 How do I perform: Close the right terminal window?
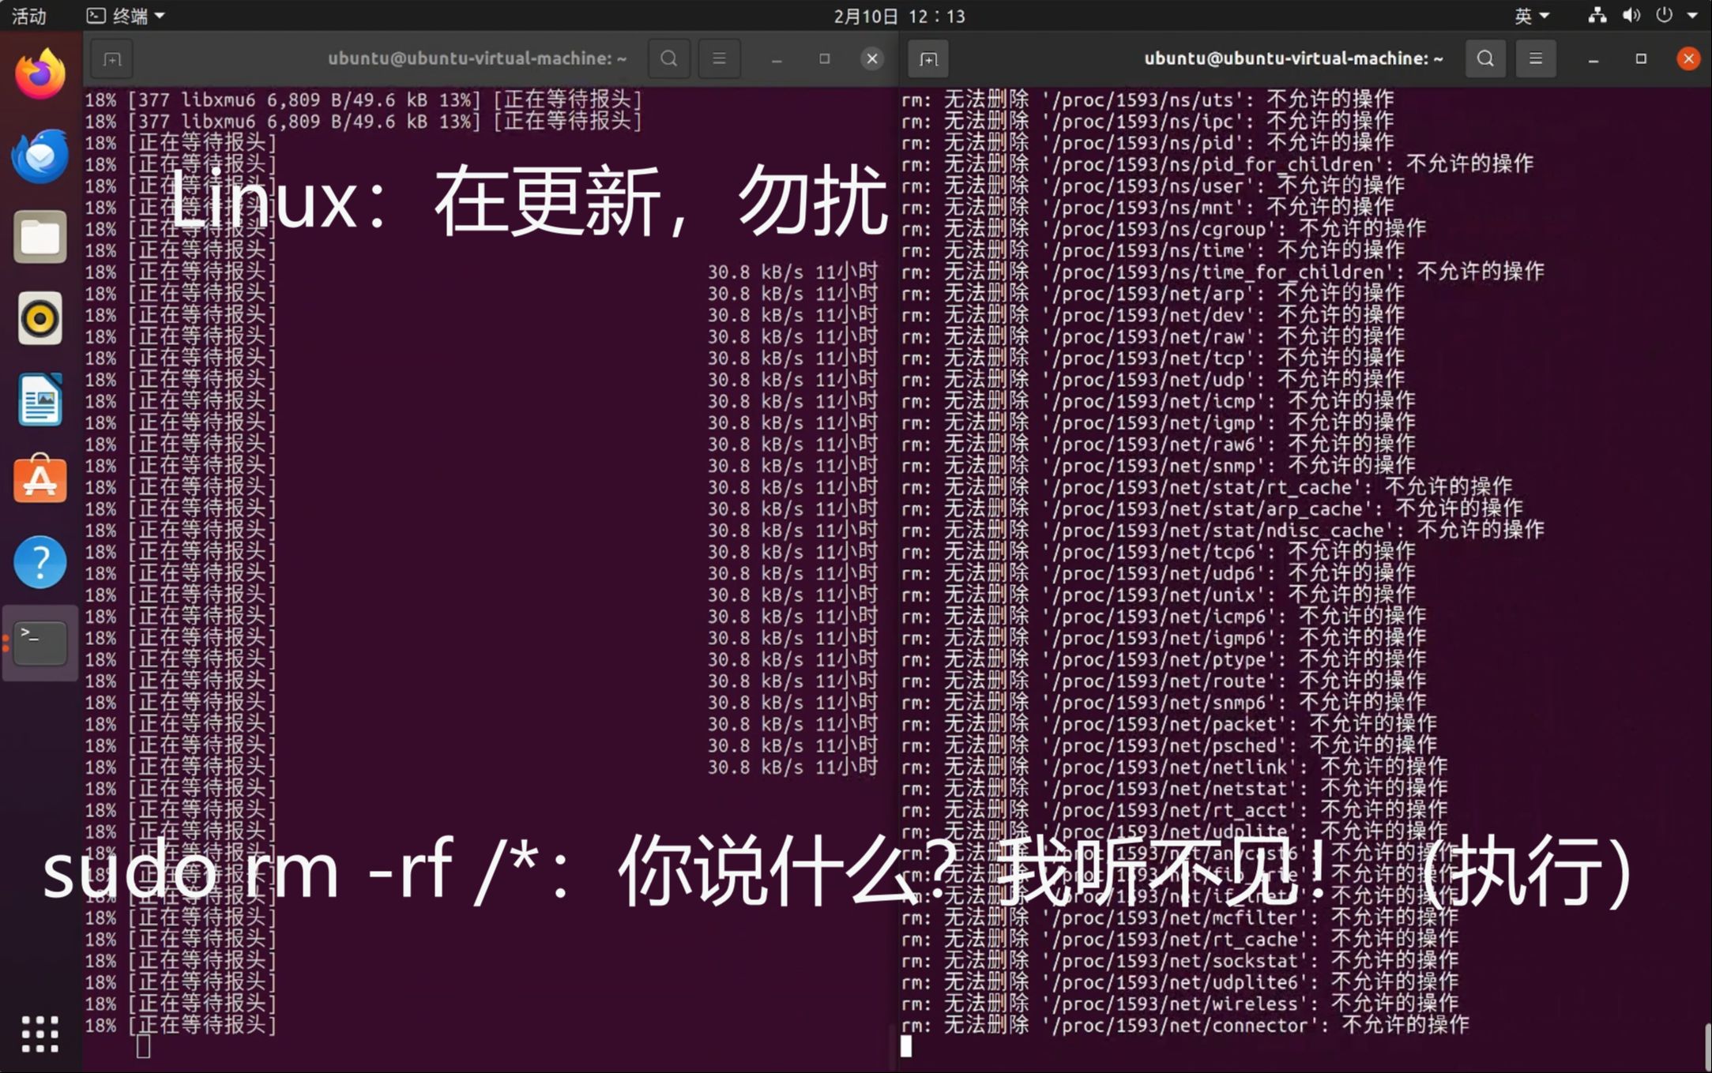(1688, 58)
